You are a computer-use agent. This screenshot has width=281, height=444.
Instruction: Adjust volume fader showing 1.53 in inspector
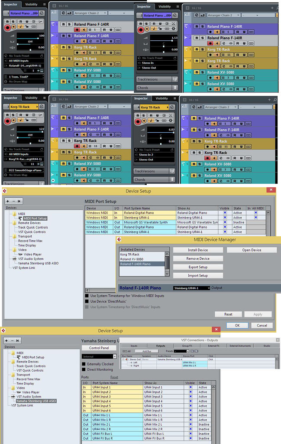point(172,40)
